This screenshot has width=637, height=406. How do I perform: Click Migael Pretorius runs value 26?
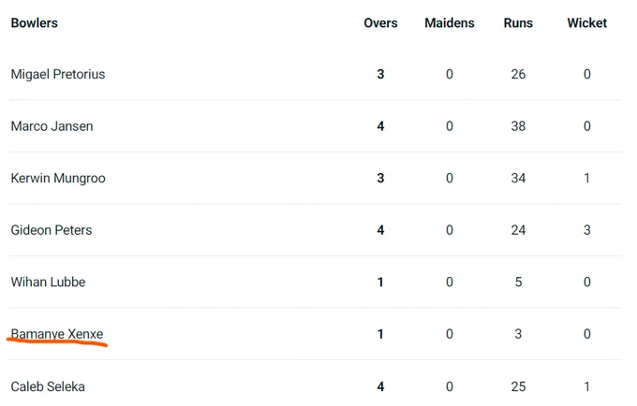point(518,74)
